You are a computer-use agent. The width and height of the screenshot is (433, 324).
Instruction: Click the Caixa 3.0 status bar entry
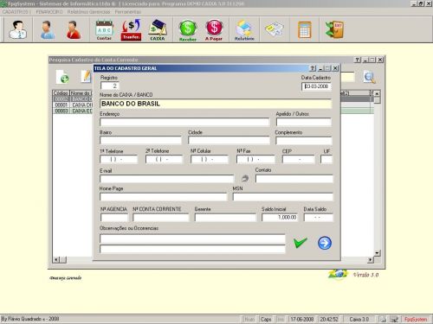pos(359,319)
